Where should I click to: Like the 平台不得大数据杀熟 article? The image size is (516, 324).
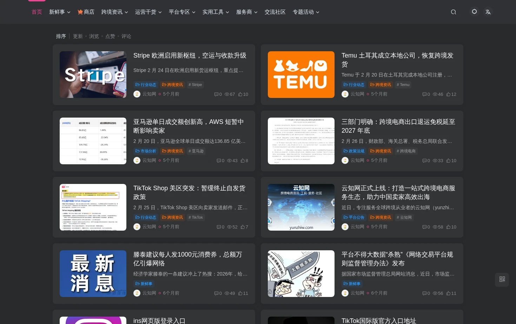point(449,293)
